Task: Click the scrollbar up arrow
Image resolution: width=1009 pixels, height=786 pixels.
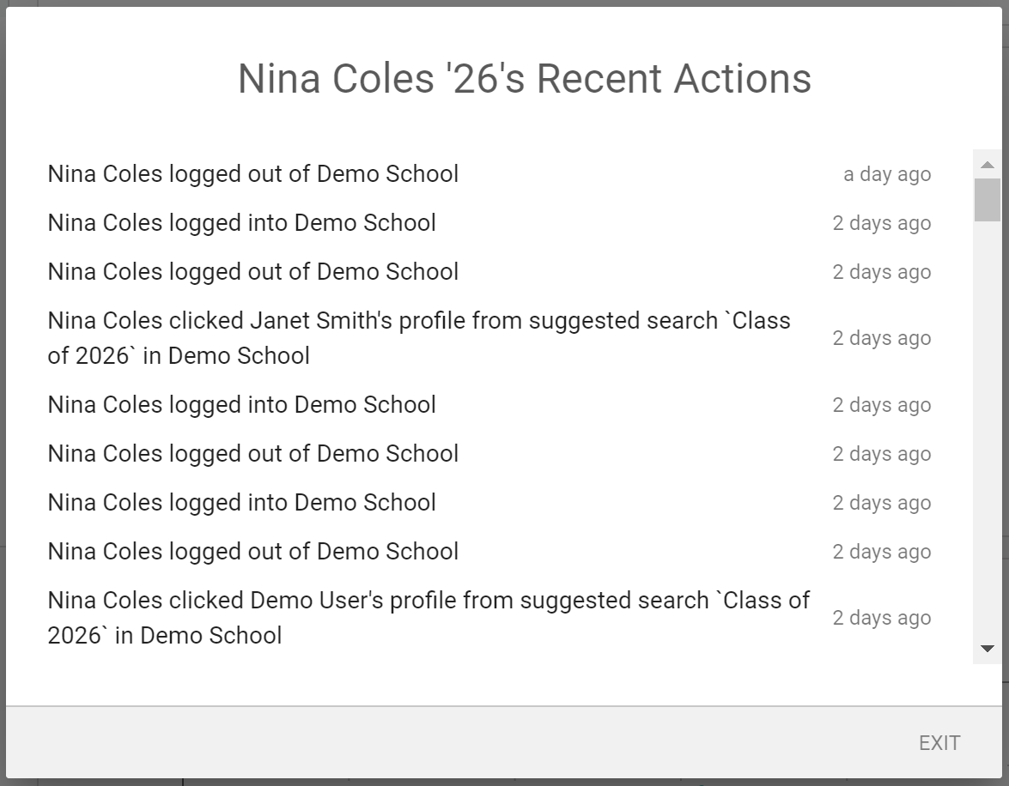Action: (x=987, y=164)
